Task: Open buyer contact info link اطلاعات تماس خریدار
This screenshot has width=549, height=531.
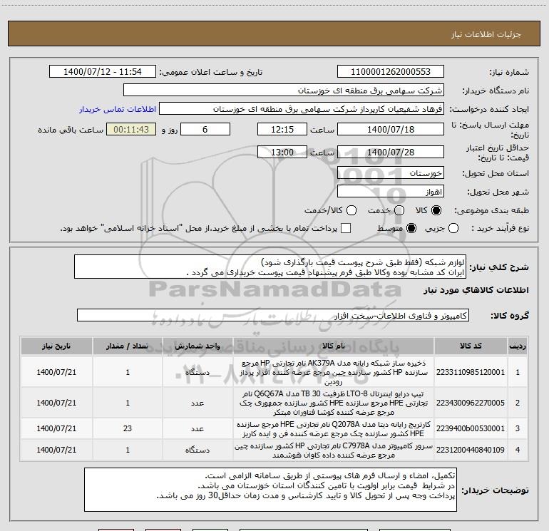Action: coord(118,109)
